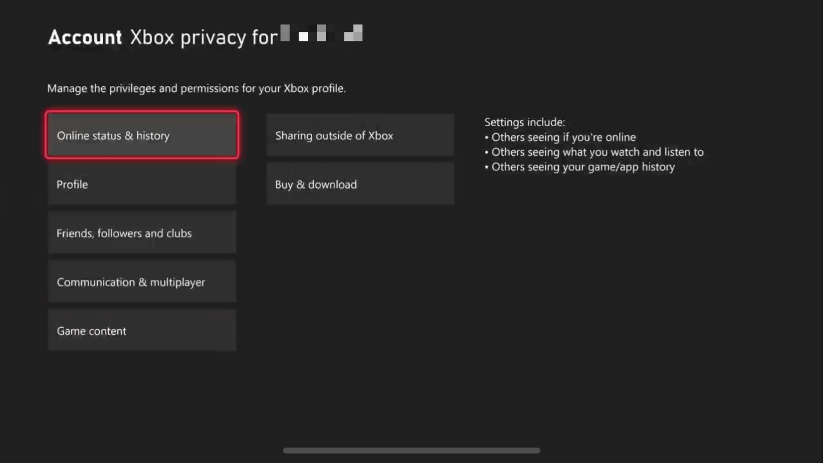
Task: Click the Profile tile below Online status
Action: [x=142, y=184]
